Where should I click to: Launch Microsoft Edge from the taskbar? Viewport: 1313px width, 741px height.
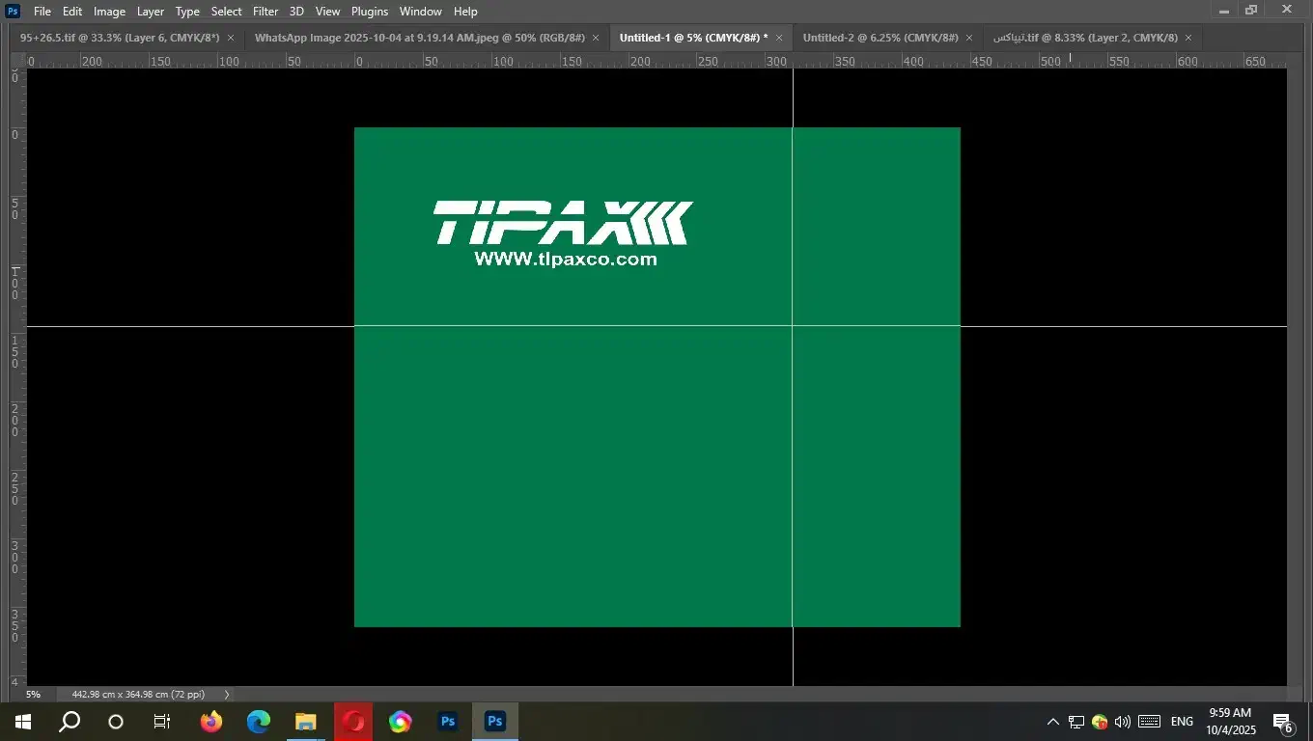pyautogui.click(x=258, y=722)
